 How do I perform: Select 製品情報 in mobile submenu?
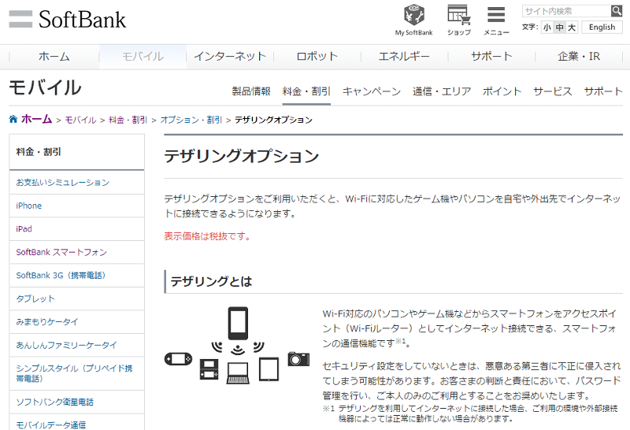(x=251, y=91)
